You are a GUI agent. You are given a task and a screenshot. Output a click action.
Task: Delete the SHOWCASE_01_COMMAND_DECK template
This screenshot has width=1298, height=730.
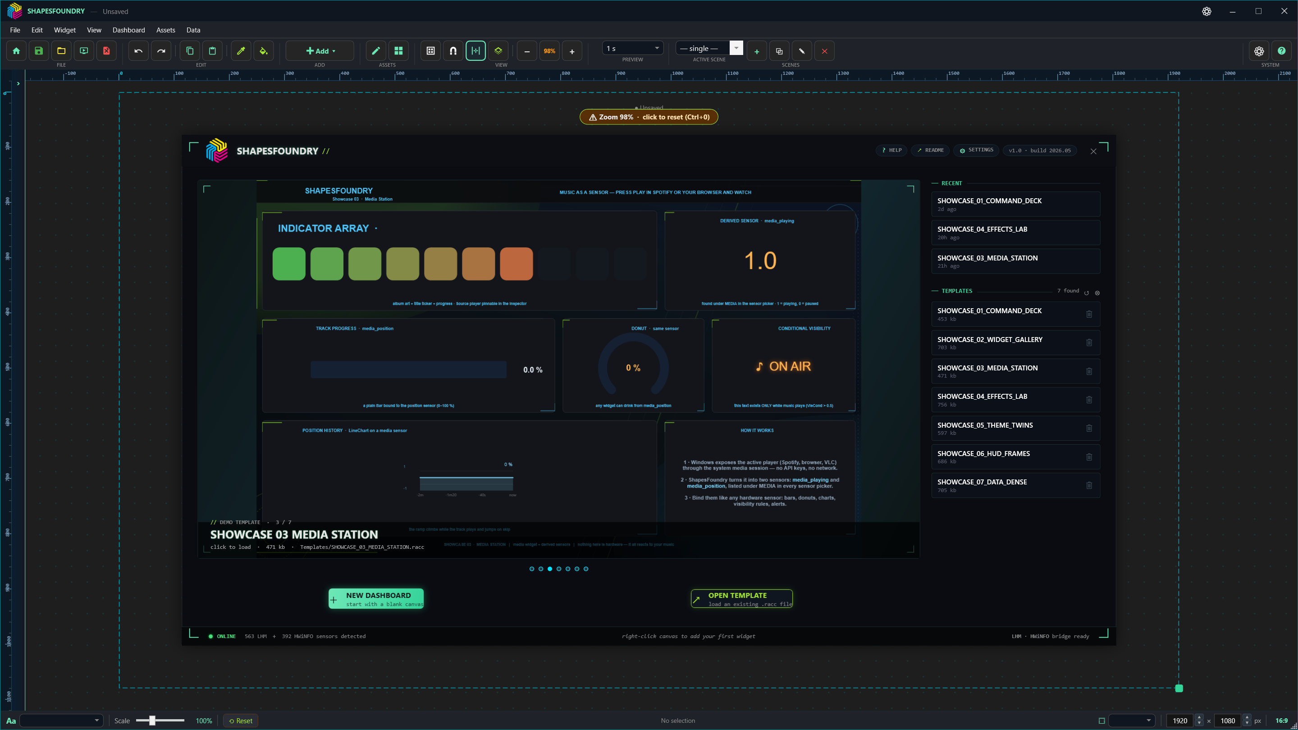click(1089, 314)
